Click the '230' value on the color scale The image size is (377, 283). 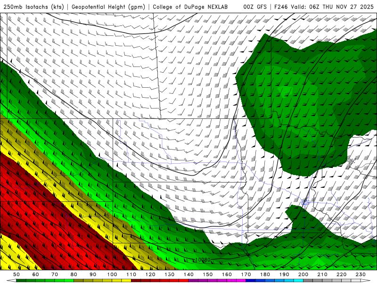(x=361, y=275)
